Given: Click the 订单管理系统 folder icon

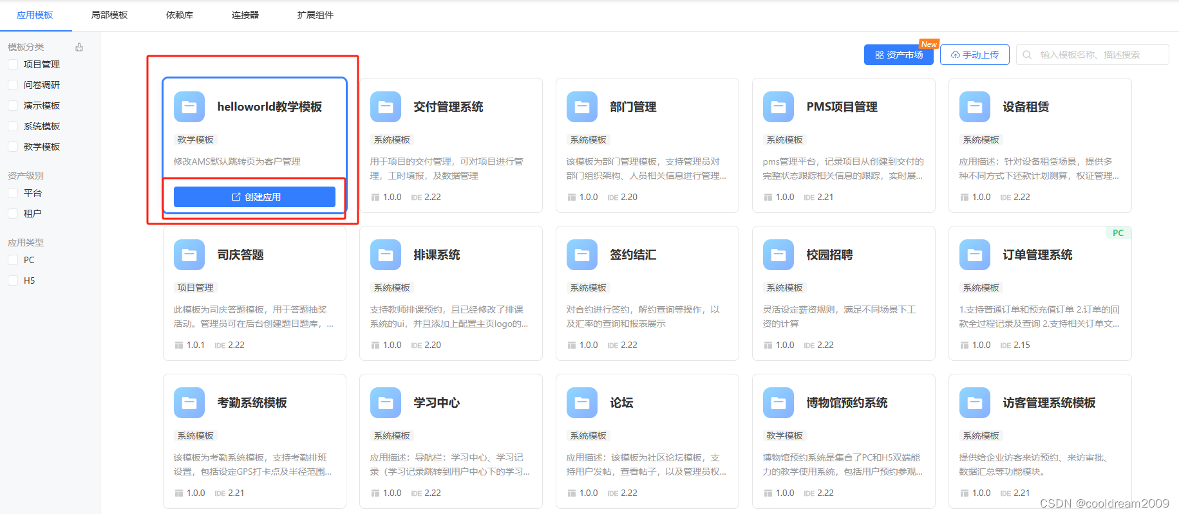Looking at the screenshot, I should (975, 255).
